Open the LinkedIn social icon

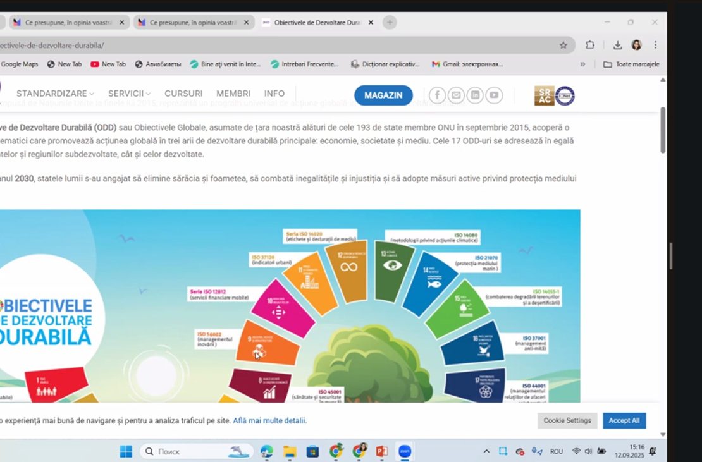[475, 95]
